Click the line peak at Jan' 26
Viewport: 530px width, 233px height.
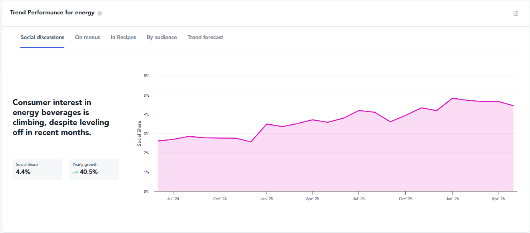(452, 98)
